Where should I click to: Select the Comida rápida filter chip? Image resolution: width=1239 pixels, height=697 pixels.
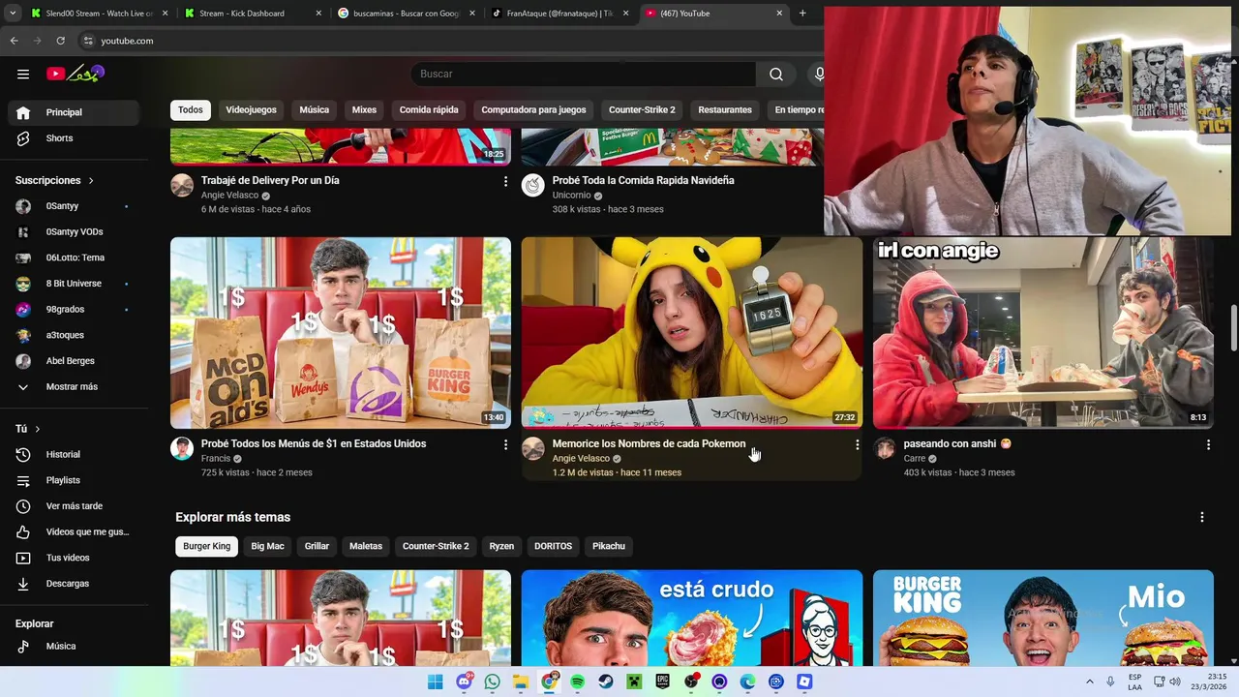click(429, 109)
